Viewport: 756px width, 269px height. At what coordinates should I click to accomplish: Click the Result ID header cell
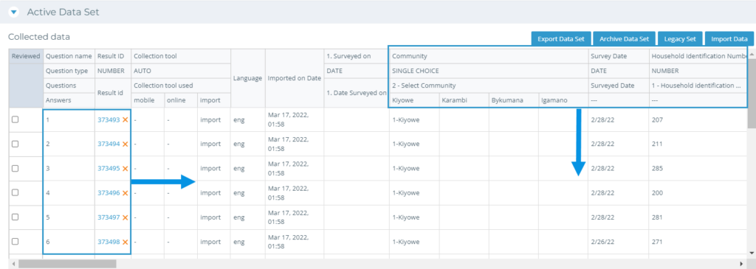[x=112, y=56]
